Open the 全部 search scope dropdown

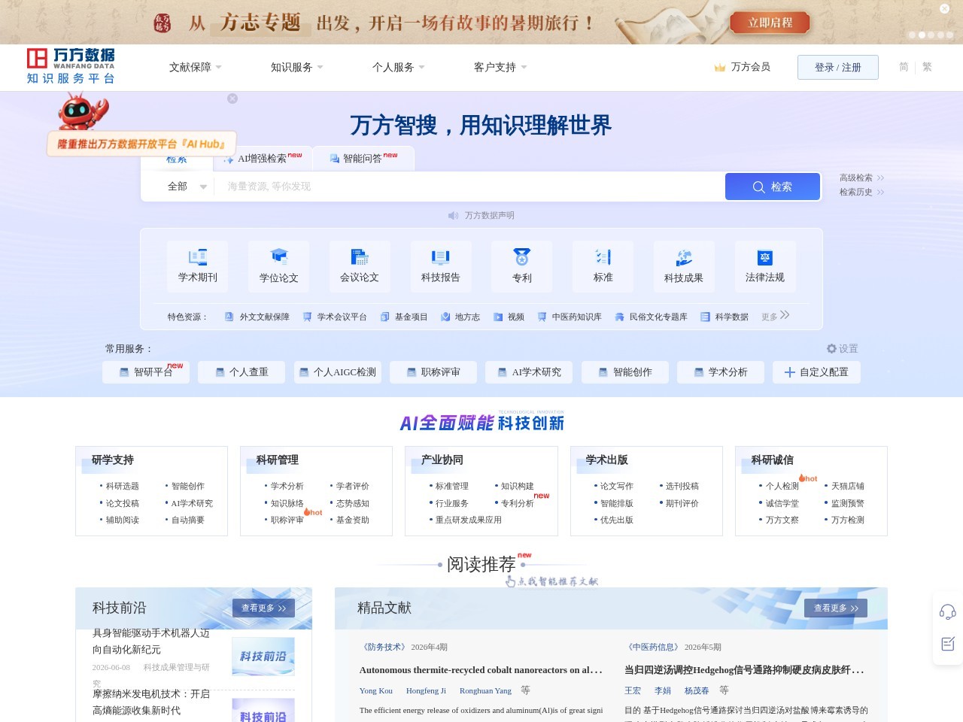(x=187, y=187)
